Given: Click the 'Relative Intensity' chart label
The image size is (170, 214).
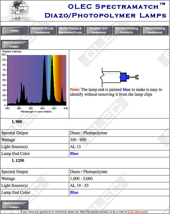Looking at the screenshot, I should tap(12, 52).
